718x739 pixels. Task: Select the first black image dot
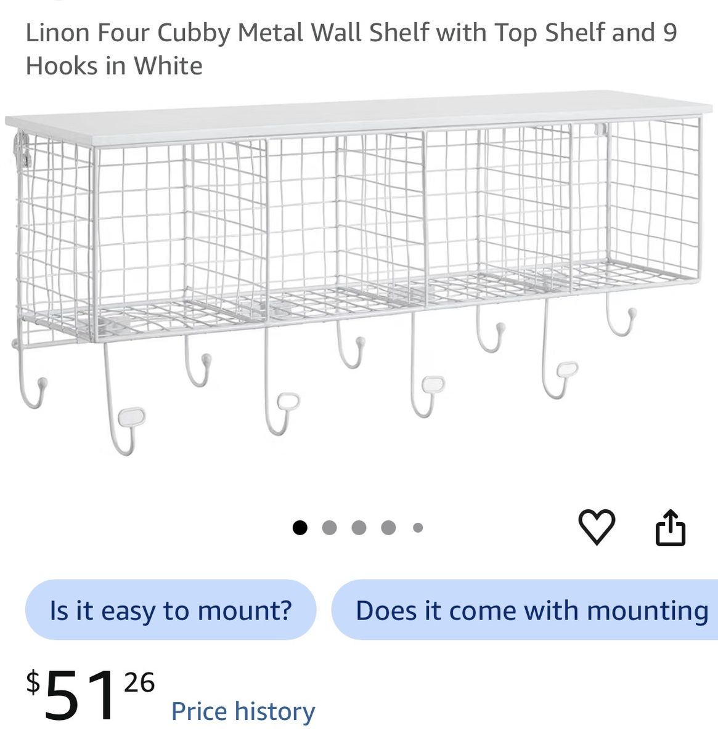(300, 528)
